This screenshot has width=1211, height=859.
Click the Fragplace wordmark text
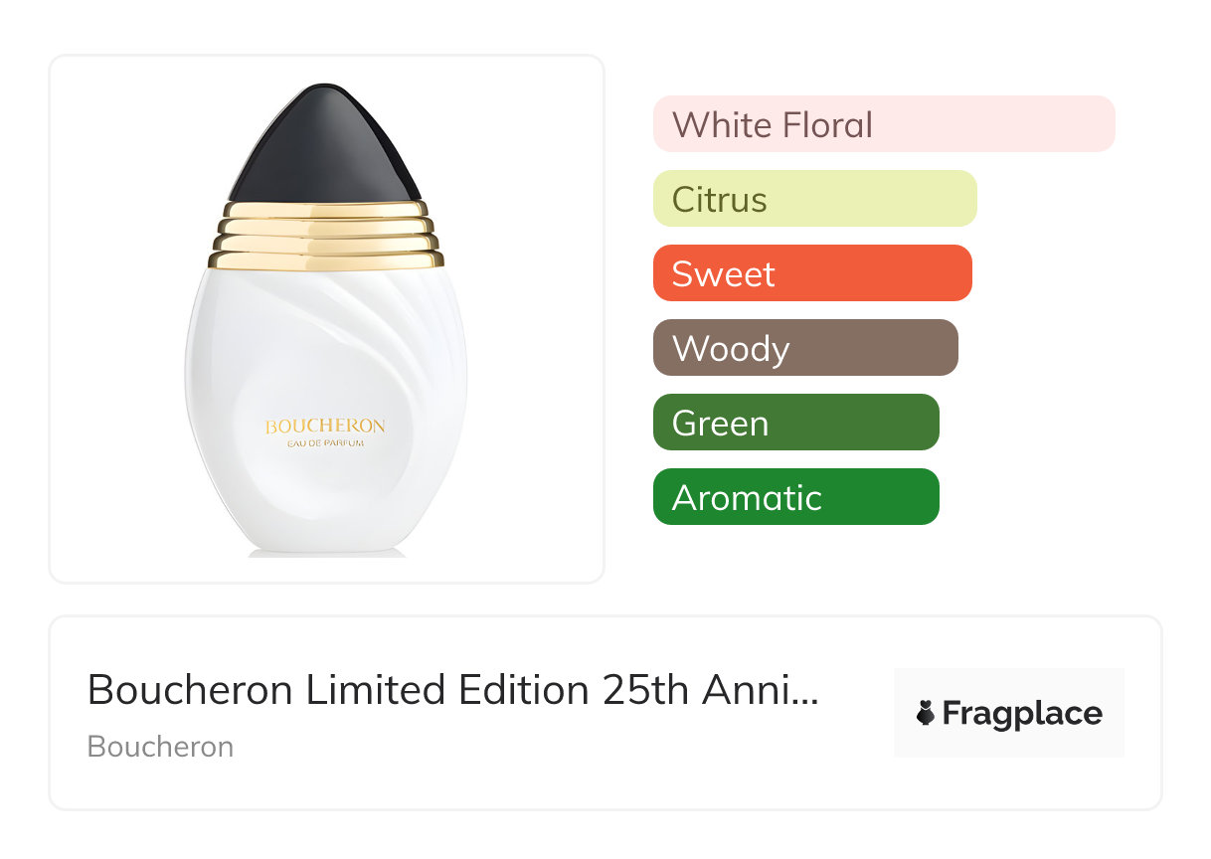pyautogui.click(x=1022, y=714)
